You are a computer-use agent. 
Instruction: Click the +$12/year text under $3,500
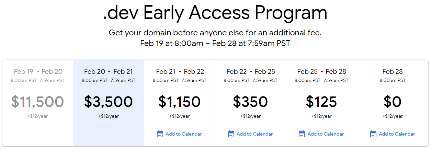pos(109,116)
